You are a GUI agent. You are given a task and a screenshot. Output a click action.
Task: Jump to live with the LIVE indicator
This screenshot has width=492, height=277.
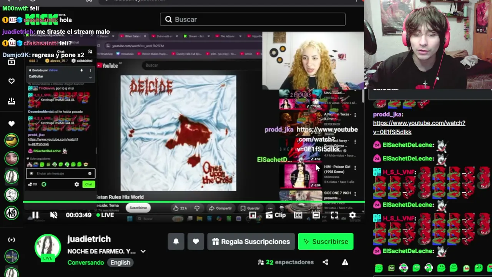[105, 215]
